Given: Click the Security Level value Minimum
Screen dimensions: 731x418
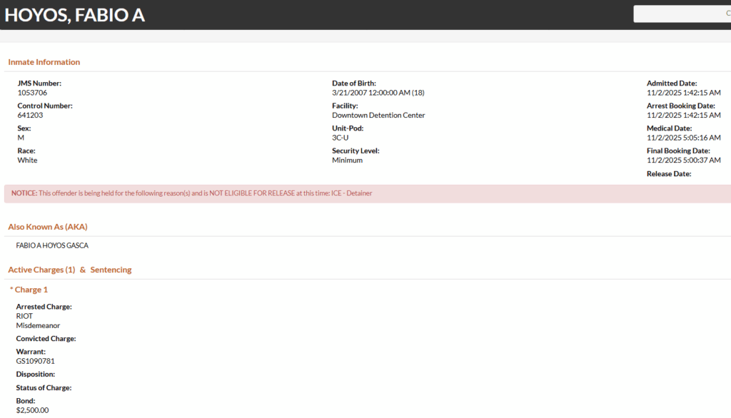Looking at the screenshot, I should [347, 160].
